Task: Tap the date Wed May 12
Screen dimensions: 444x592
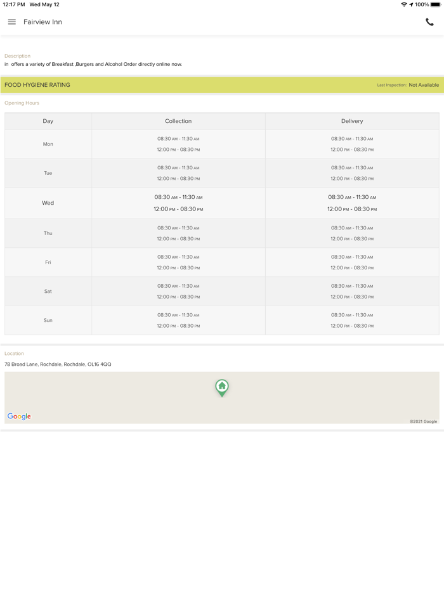Action: click(x=44, y=4)
